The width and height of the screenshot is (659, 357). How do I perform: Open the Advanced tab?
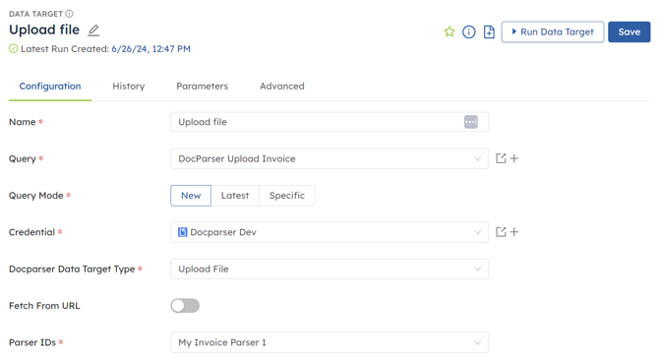click(x=282, y=87)
